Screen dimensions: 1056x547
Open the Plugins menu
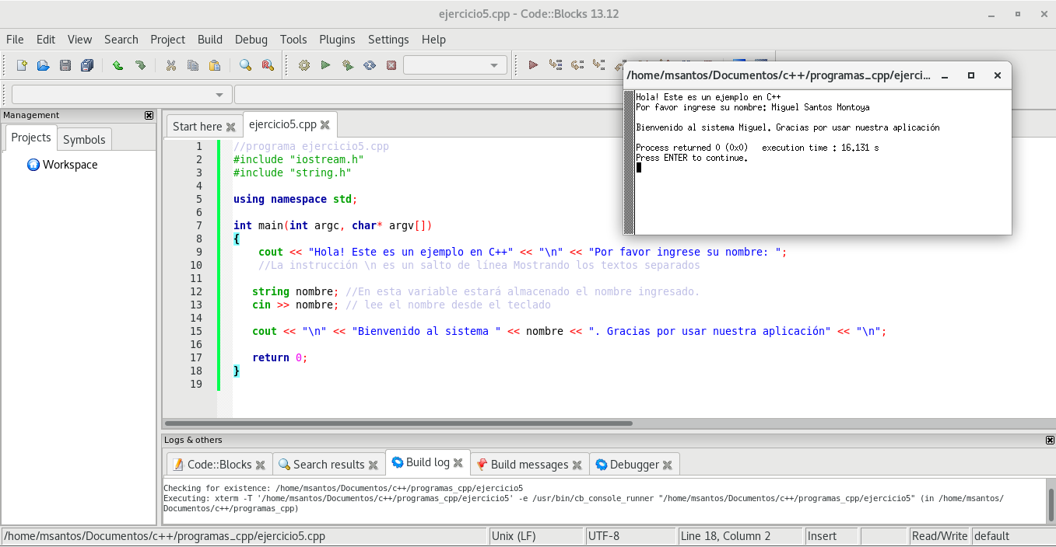tap(337, 40)
